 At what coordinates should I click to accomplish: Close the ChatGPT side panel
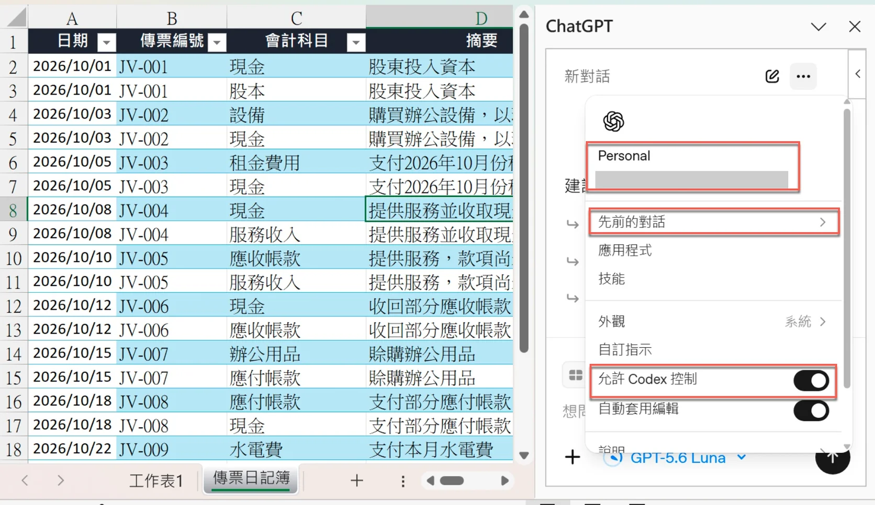[855, 27]
